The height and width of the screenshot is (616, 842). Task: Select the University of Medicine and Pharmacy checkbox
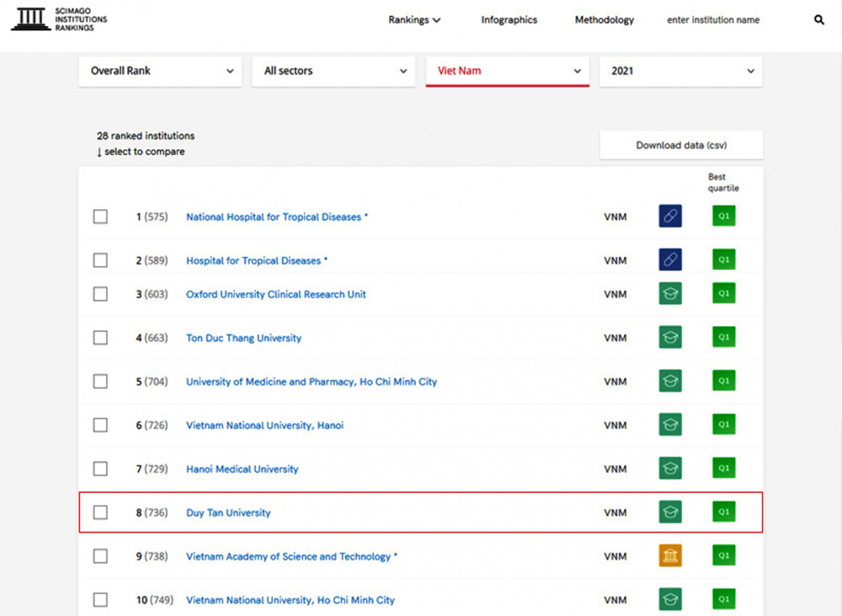100,381
